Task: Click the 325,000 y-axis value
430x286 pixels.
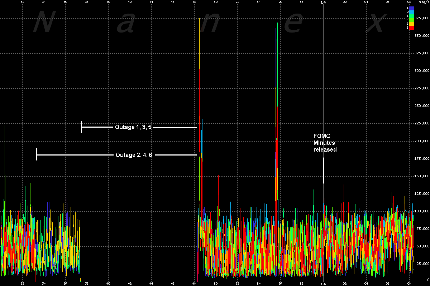Action: tap(422, 53)
